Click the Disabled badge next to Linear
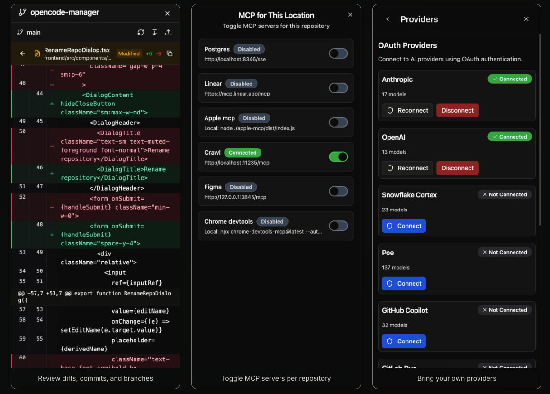The image size is (550, 394). tap(241, 84)
